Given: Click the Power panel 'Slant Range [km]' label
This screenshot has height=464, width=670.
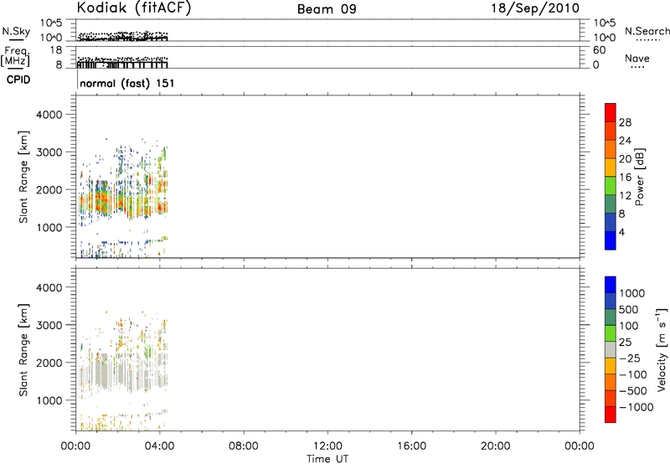Looking at the screenshot, I should (23, 177).
